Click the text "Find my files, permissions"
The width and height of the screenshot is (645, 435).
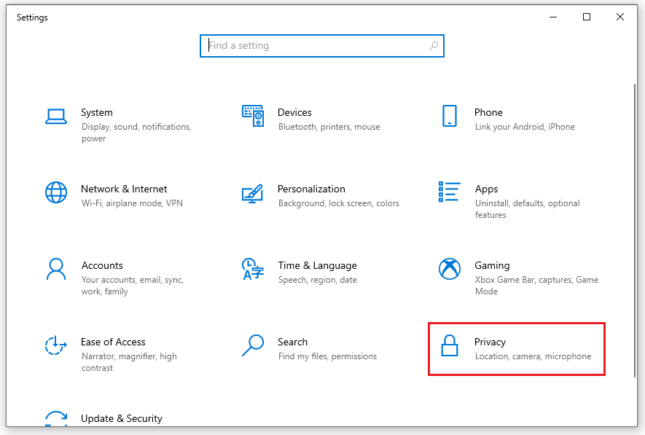[327, 356]
